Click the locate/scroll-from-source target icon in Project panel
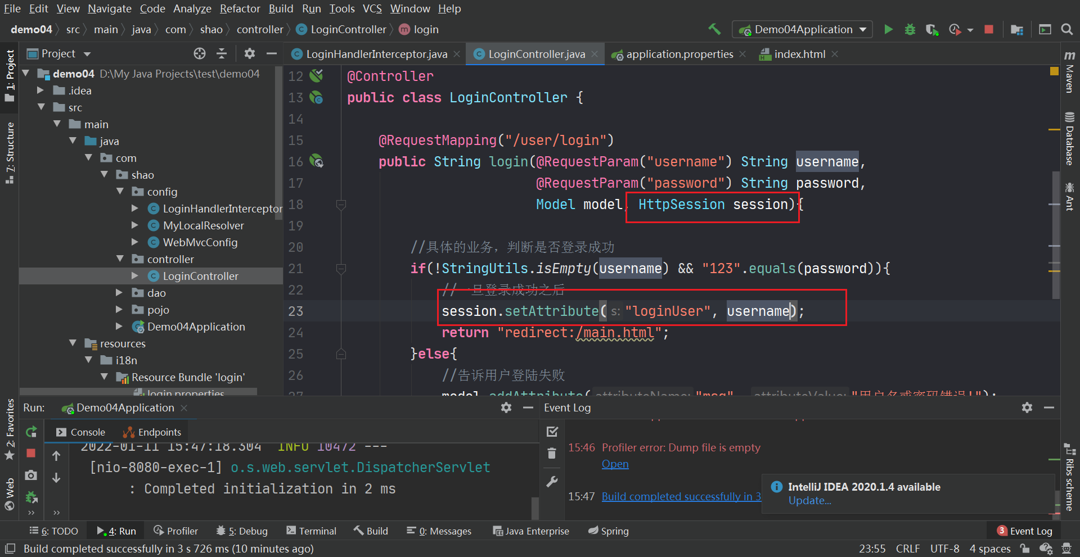The image size is (1080, 557). 200,53
